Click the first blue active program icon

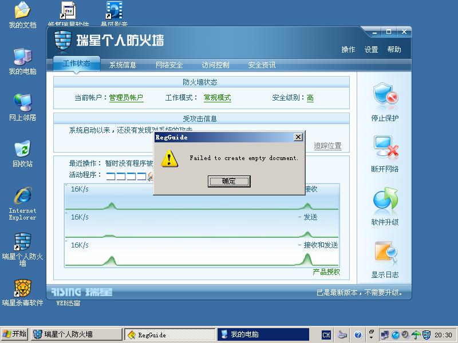[x=110, y=176]
